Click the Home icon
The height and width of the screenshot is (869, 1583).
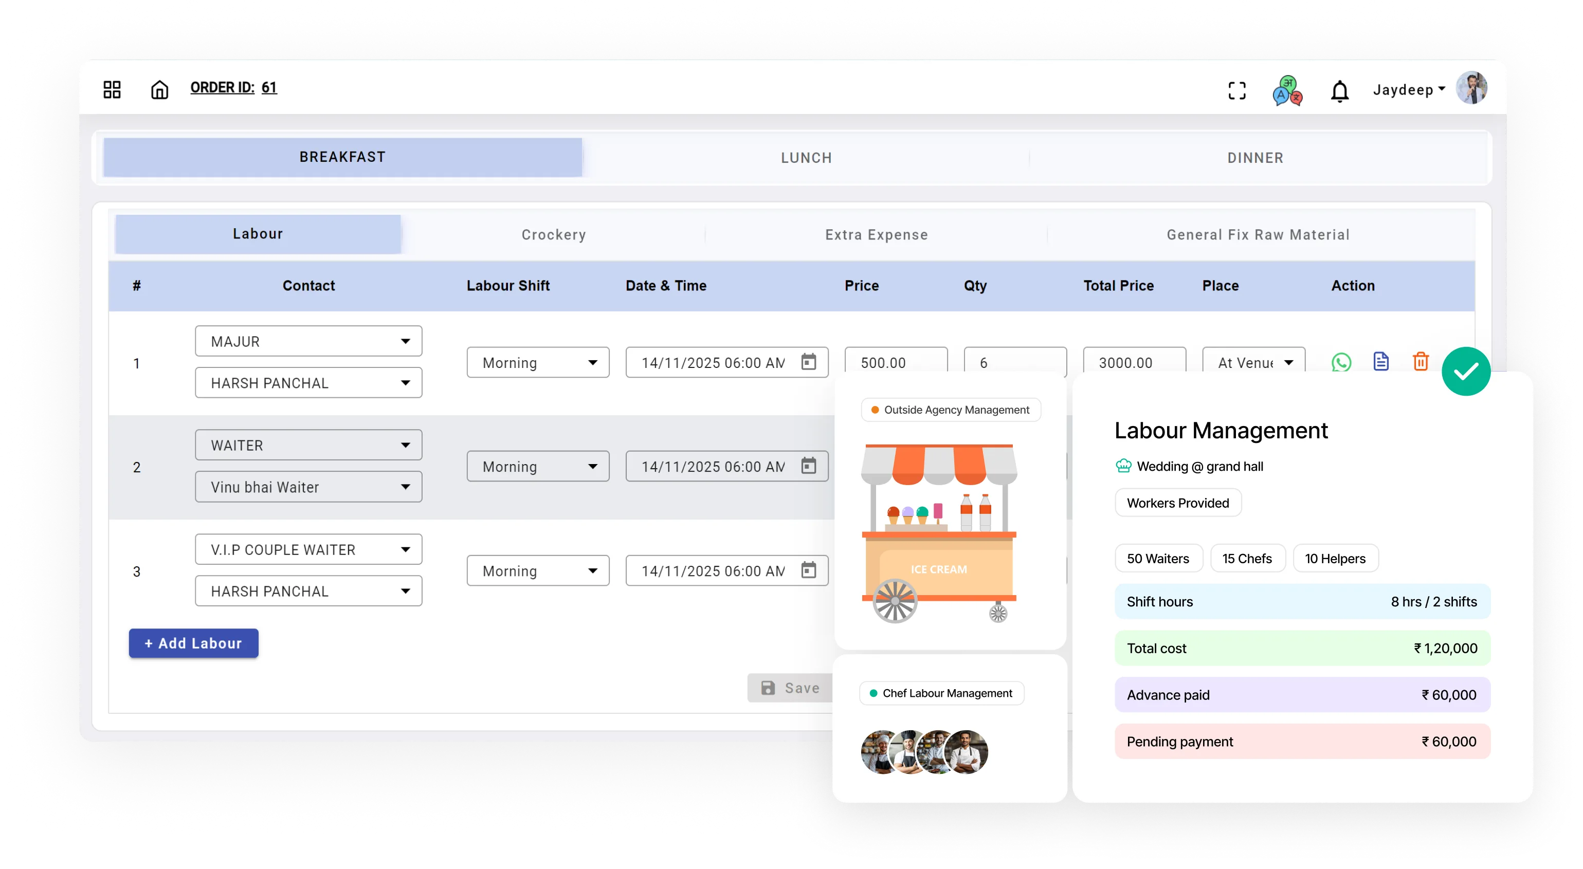(159, 89)
